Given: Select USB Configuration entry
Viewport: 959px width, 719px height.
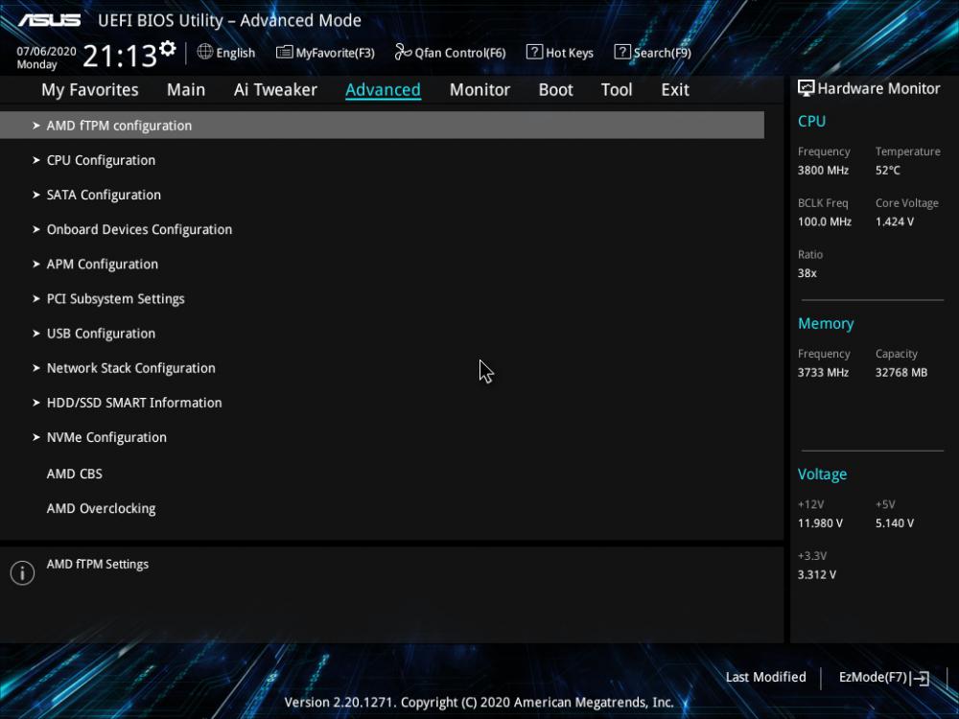Looking at the screenshot, I should (x=101, y=334).
